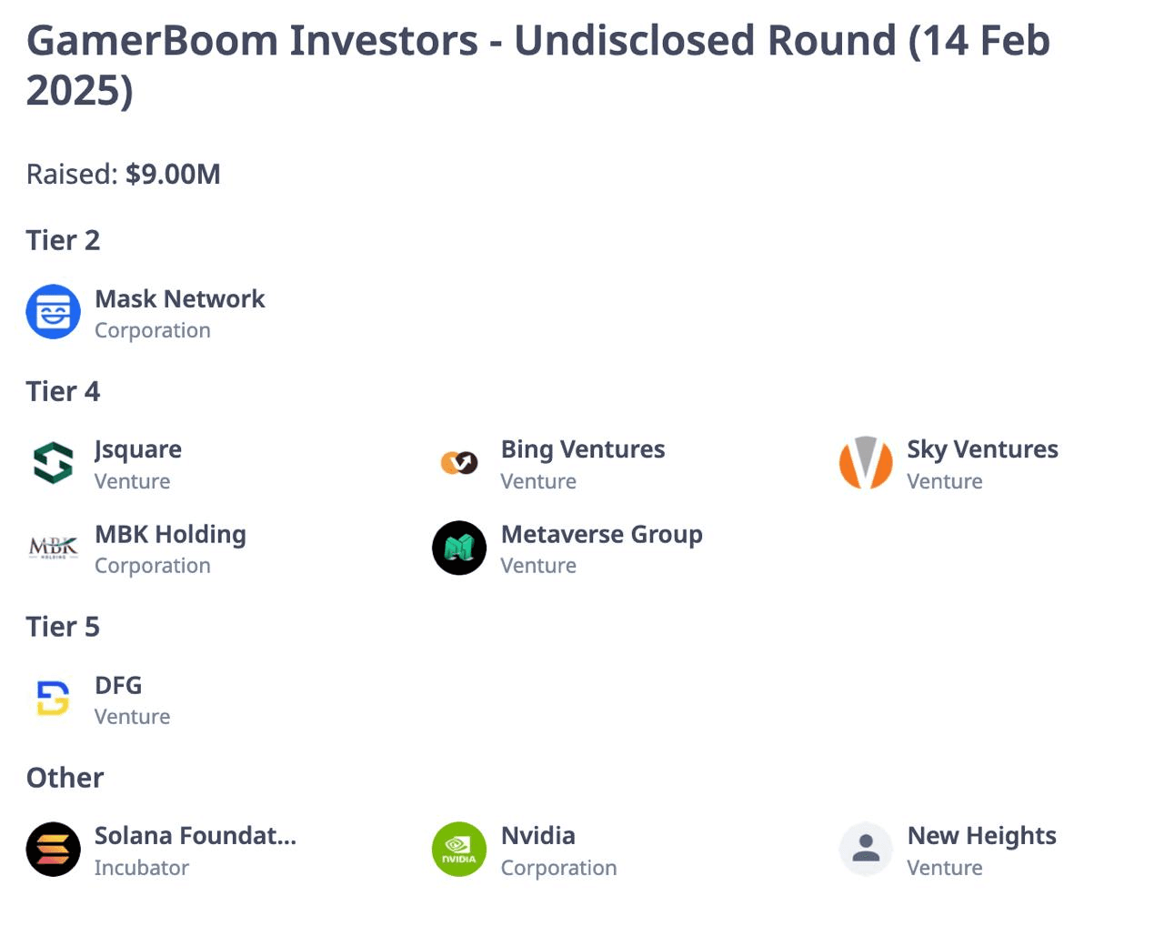
Task: Open the MBK Holding name link
Action: (x=170, y=535)
